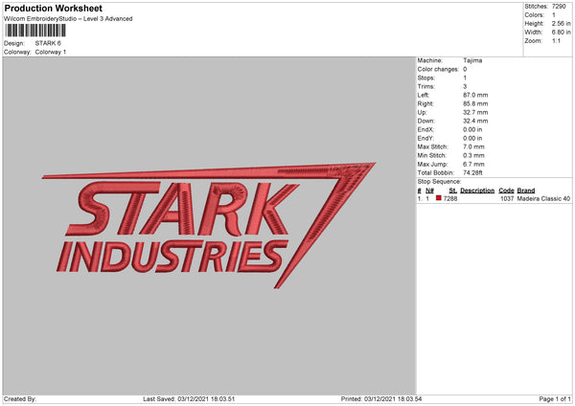This screenshot has height=406, width=575.
Task: Click the zoom value 1:1
Action: [x=556, y=41]
